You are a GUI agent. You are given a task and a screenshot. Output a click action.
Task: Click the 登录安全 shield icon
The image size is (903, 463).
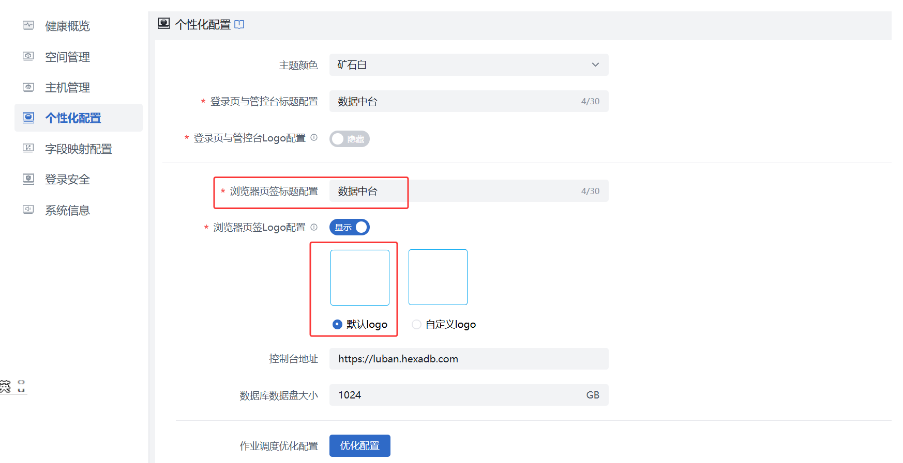(x=28, y=179)
